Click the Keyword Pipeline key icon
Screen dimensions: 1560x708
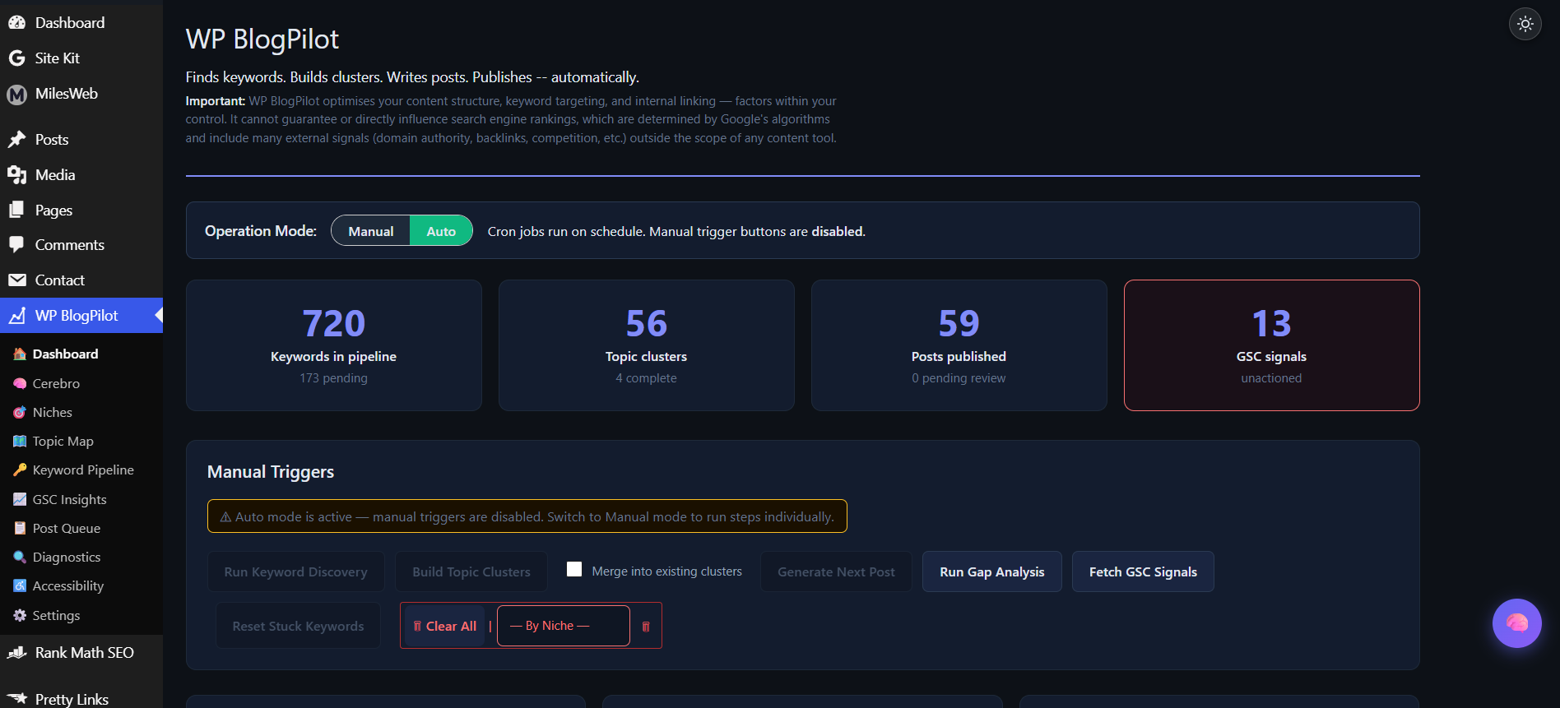click(x=20, y=470)
